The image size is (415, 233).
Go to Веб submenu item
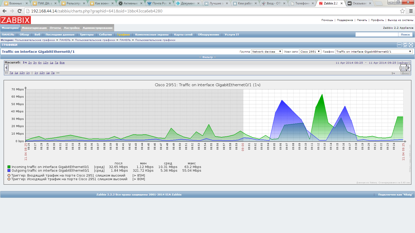pos(37,34)
